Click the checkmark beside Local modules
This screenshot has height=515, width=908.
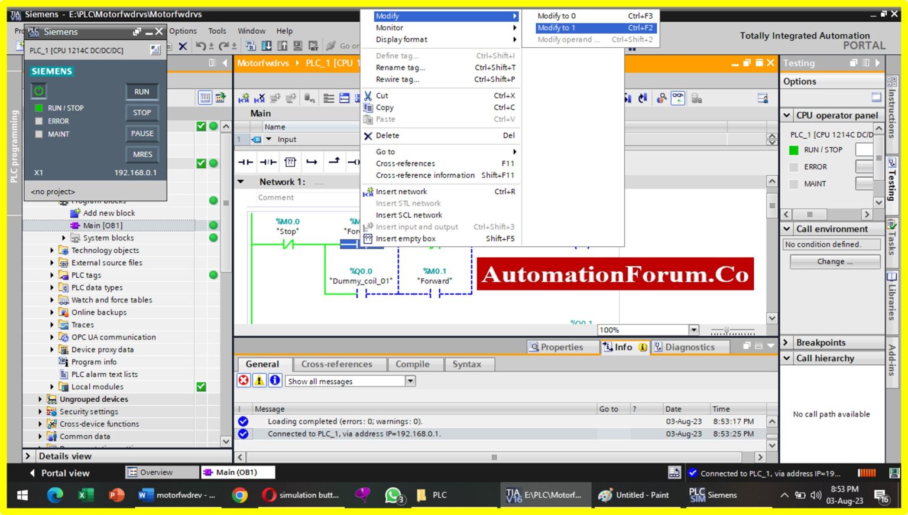click(x=202, y=386)
